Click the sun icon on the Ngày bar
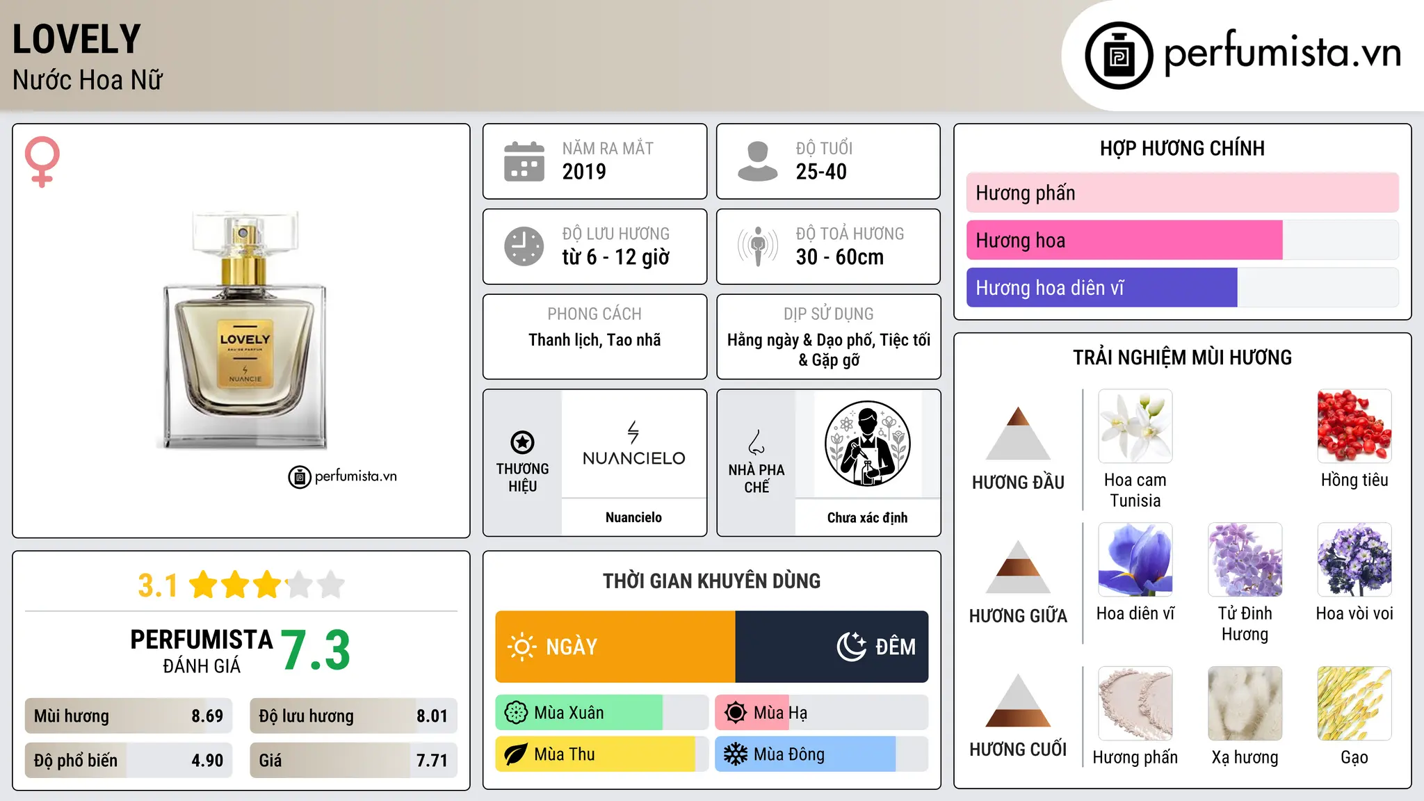Image resolution: width=1424 pixels, height=801 pixels. (x=521, y=647)
